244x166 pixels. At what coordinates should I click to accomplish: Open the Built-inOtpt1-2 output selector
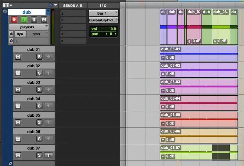[103, 20]
